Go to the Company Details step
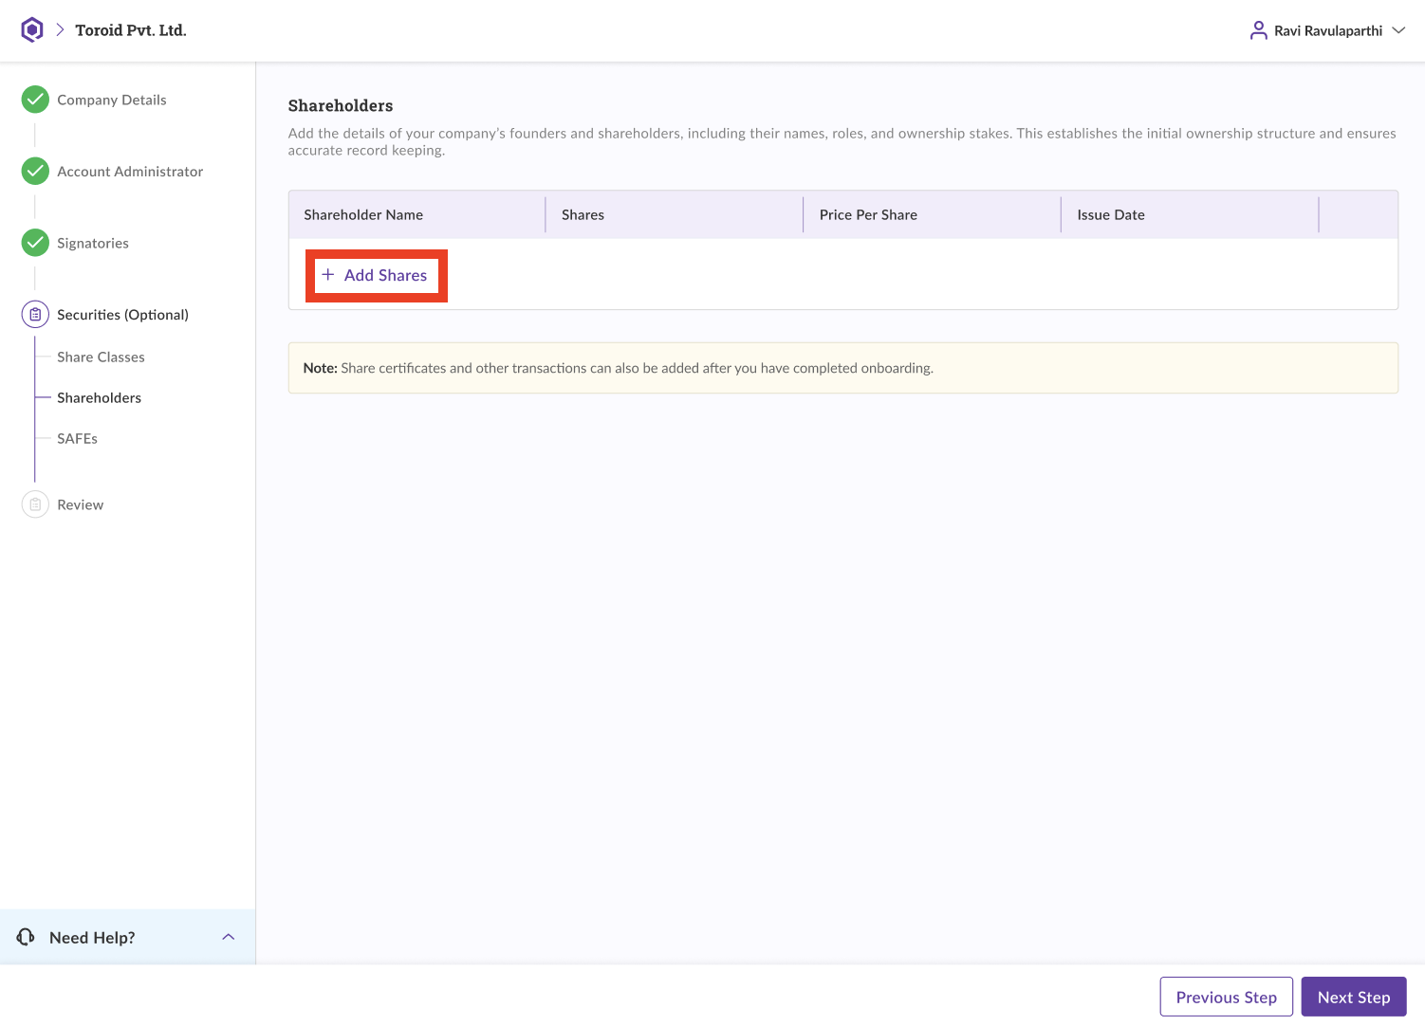The image size is (1425, 1026). pyautogui.click(x=112, y=100)
